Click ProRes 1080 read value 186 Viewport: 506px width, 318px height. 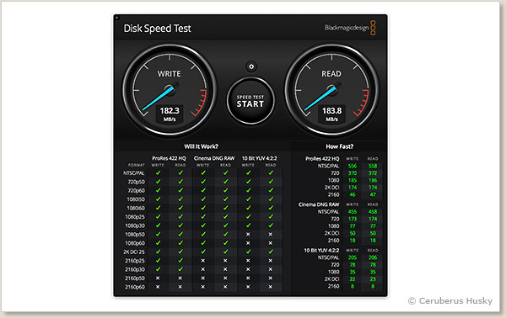(373, 180)
